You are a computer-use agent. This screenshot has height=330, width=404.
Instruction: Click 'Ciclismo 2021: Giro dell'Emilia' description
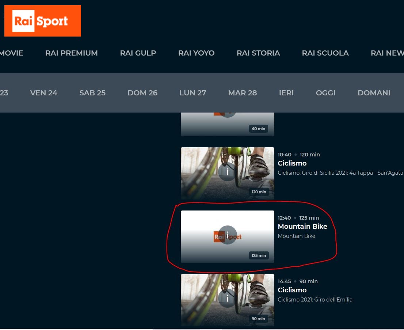315,300
